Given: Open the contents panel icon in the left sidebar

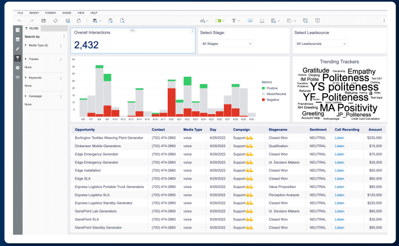Looking at the screenshot, I should point(18,30).
